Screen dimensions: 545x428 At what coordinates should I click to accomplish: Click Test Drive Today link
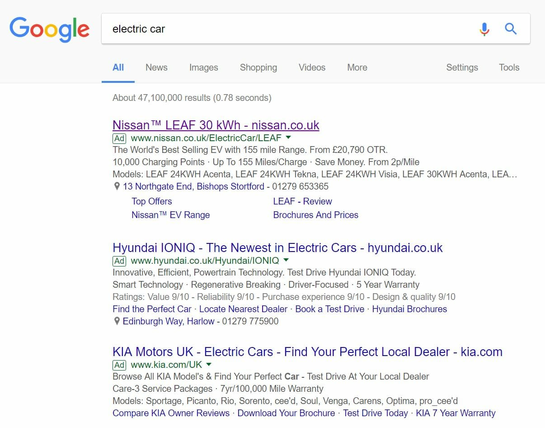376,413
